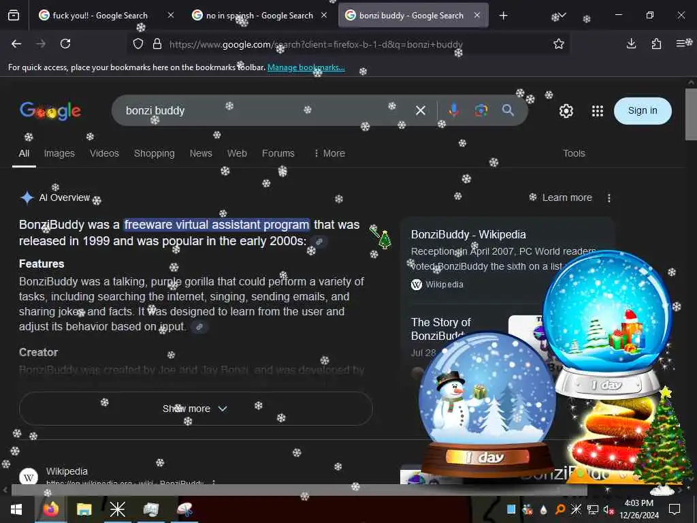Viewport: 697px width, 523px height.
Task: Close the 'no in spainsh' tab
Action: (324, 15)
